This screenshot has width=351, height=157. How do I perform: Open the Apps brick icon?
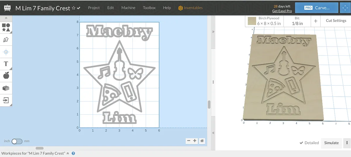click(6, 88)
